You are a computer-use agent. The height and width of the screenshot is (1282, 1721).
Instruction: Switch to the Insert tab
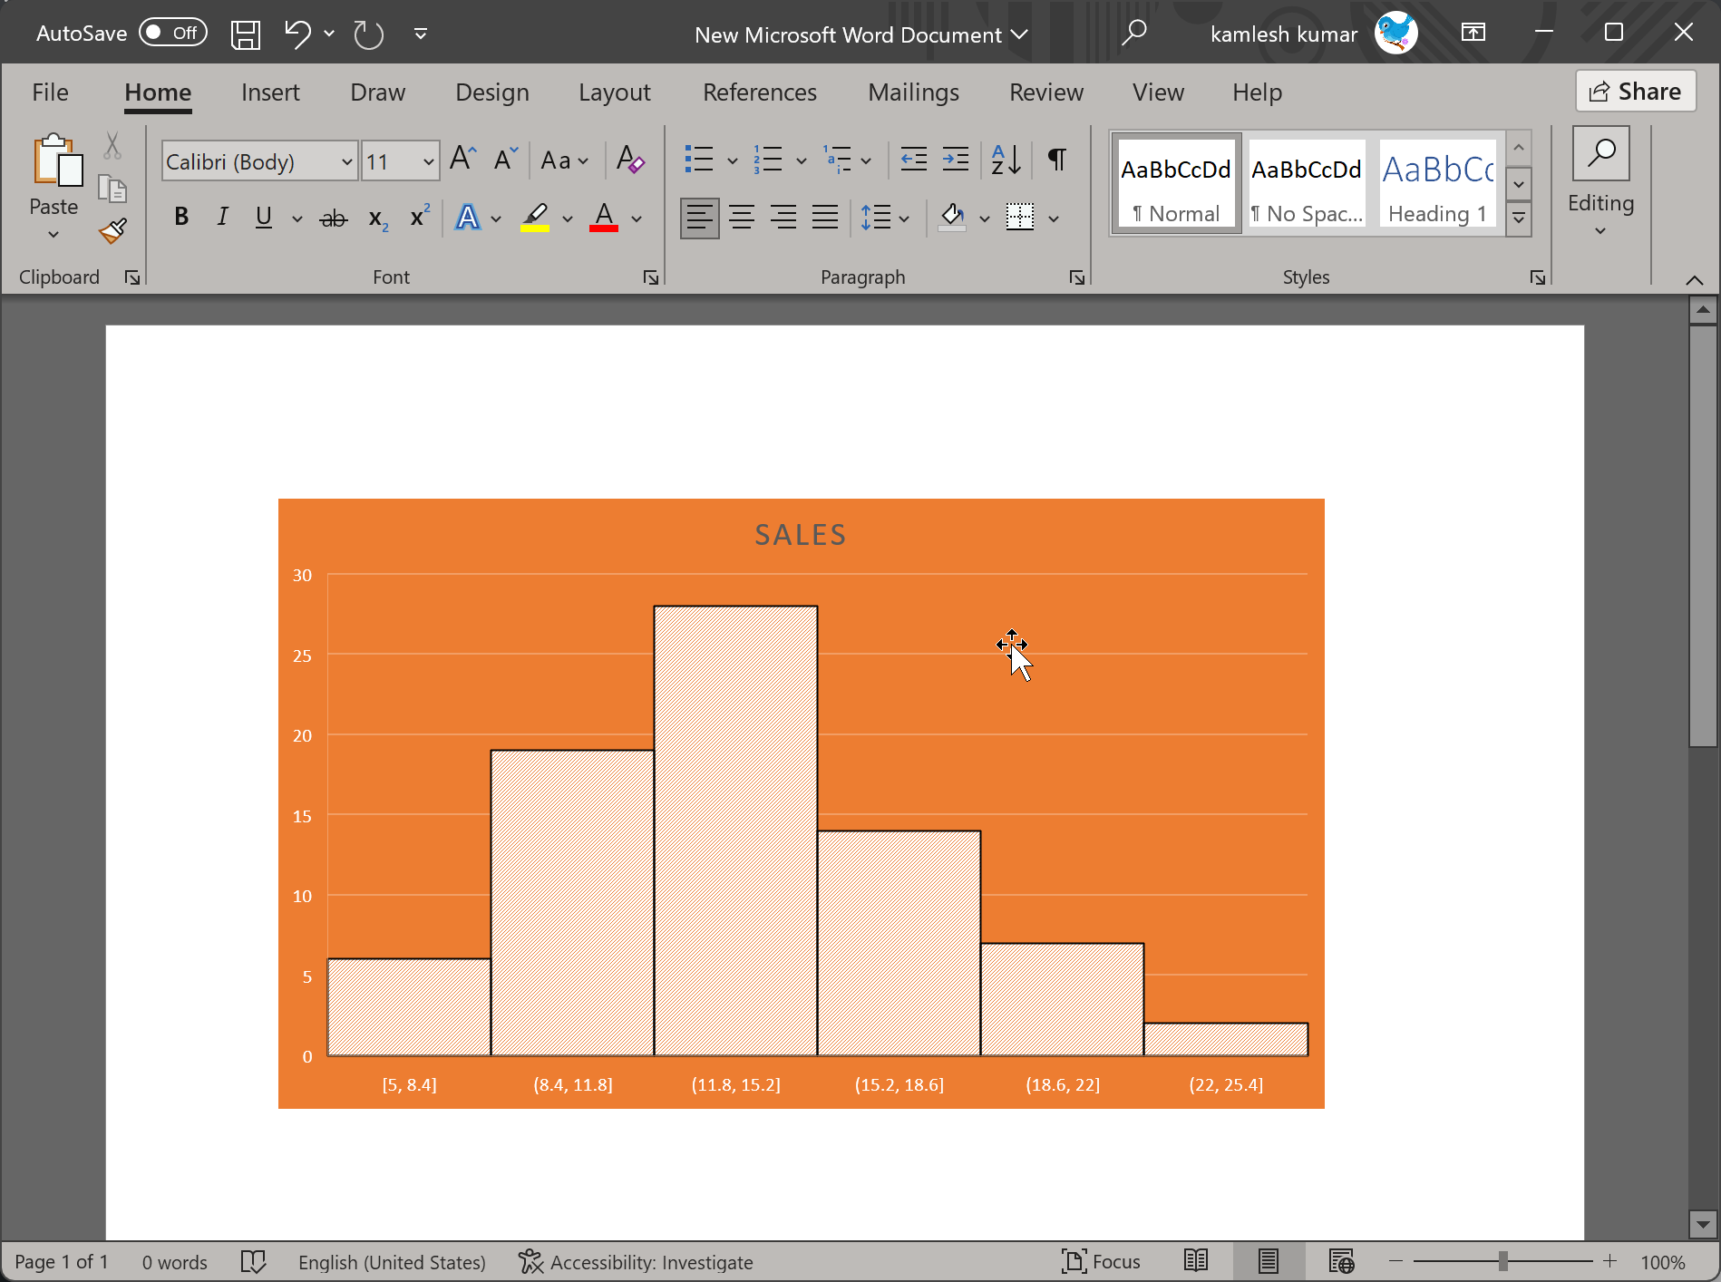pos(270,92)
